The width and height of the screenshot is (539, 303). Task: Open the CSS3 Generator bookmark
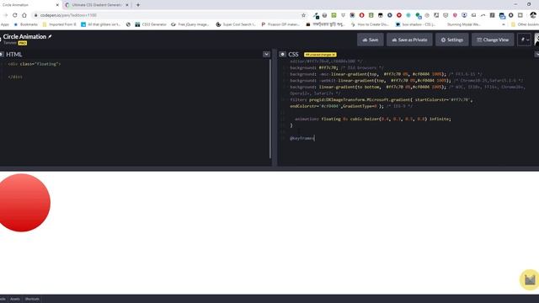point(151,24)
